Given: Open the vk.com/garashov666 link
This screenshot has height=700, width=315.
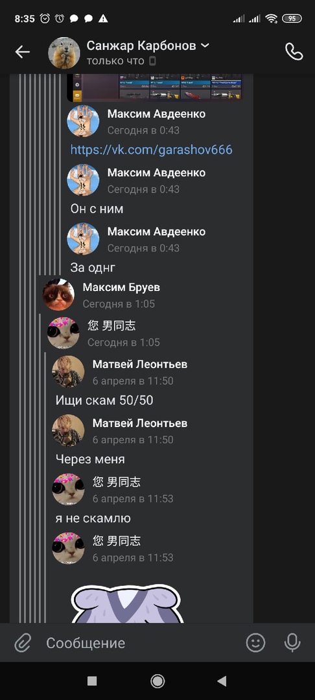Looking at the screenshot, I should pos(151,150).
